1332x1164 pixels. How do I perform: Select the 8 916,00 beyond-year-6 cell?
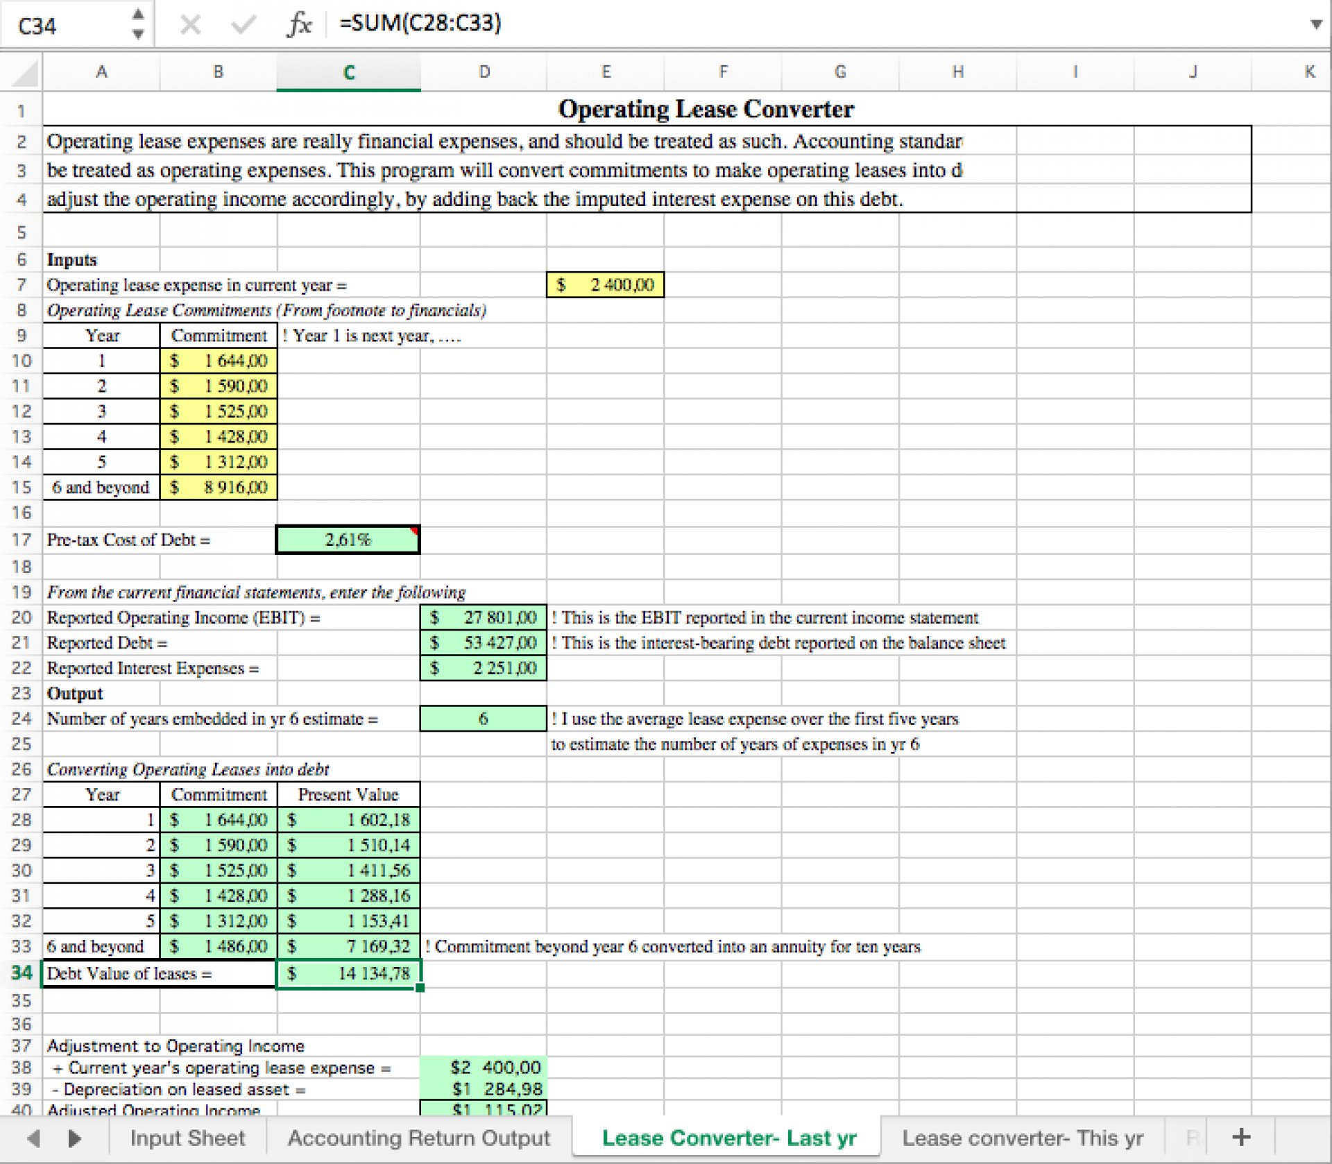point(219,488)
